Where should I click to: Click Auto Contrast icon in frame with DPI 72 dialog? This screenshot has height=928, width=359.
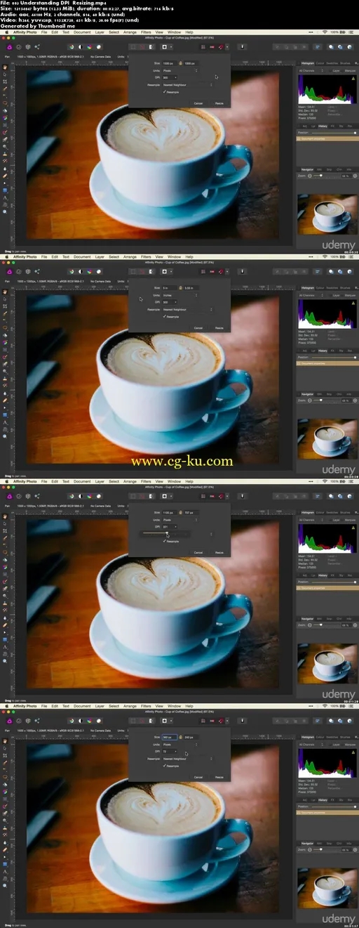point(81,720)
